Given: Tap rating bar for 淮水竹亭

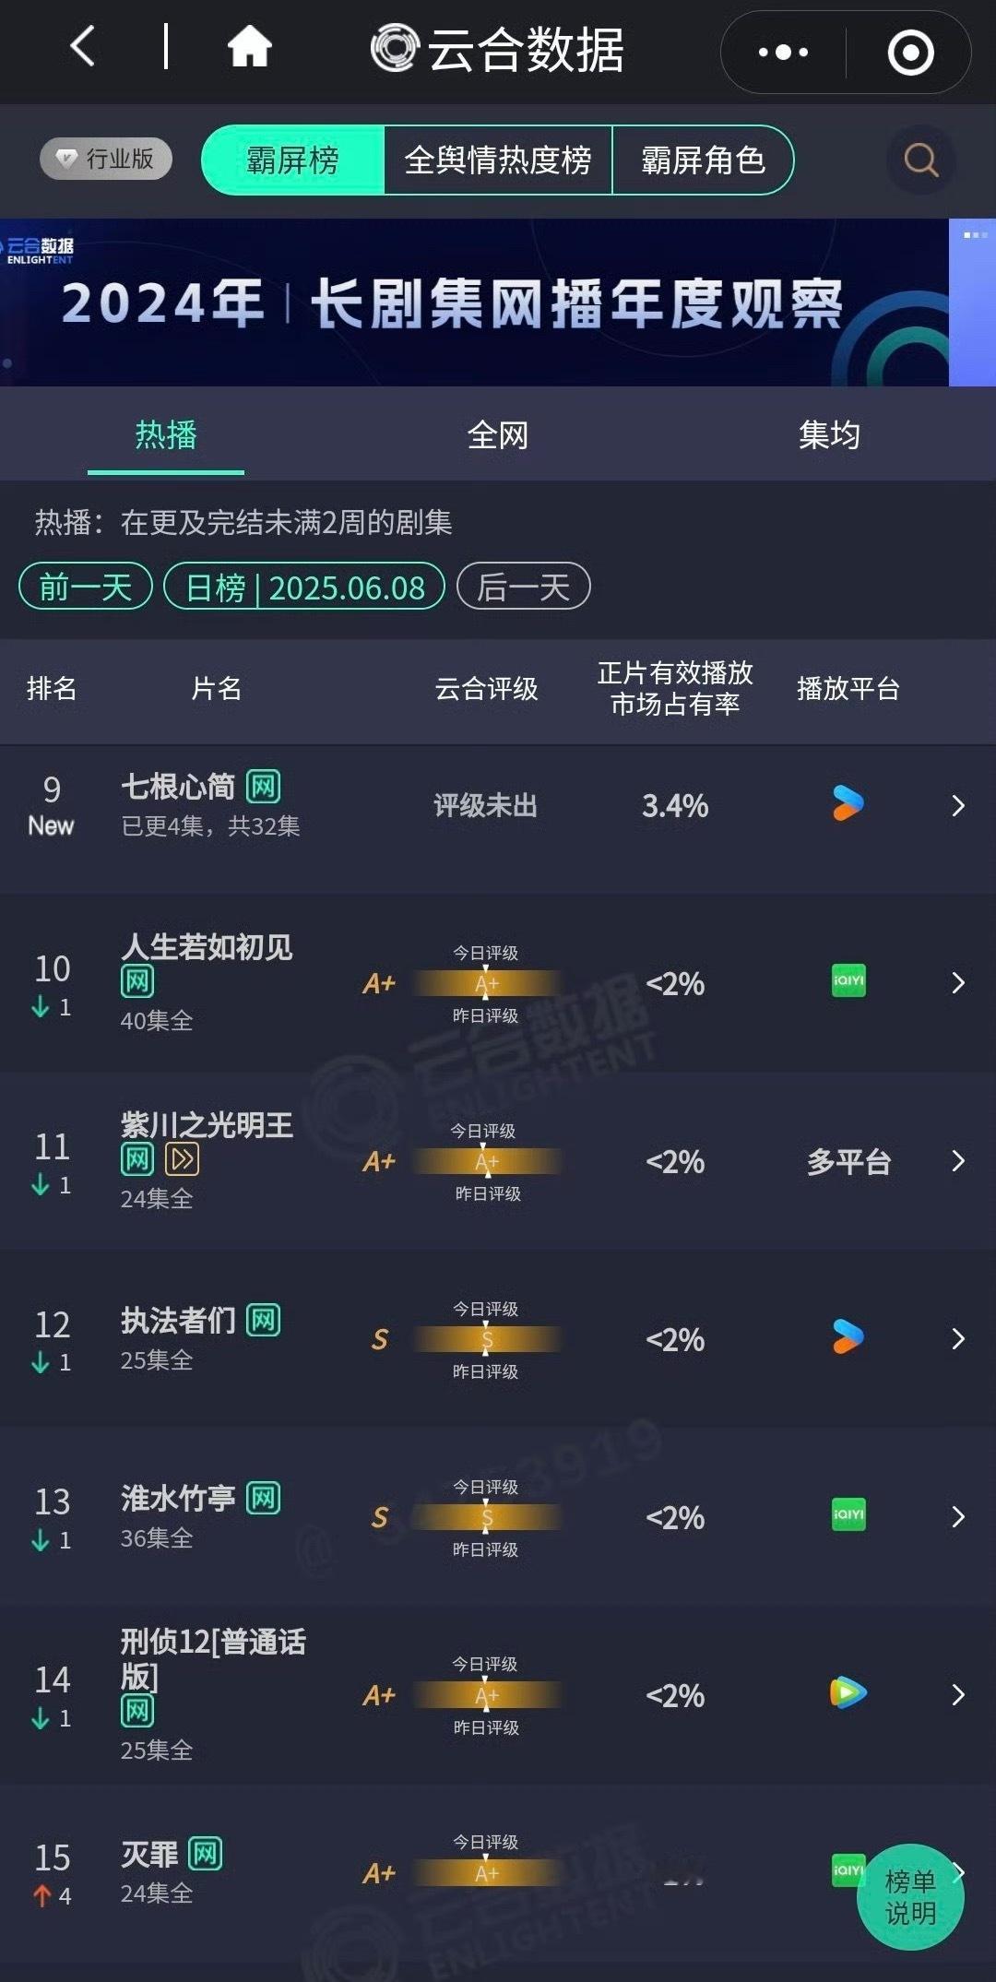Looking at the screenshot, I should tap(487, 1517).
